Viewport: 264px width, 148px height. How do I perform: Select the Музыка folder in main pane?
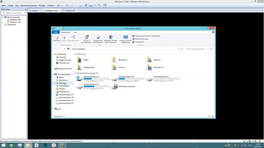coord(118,67)
